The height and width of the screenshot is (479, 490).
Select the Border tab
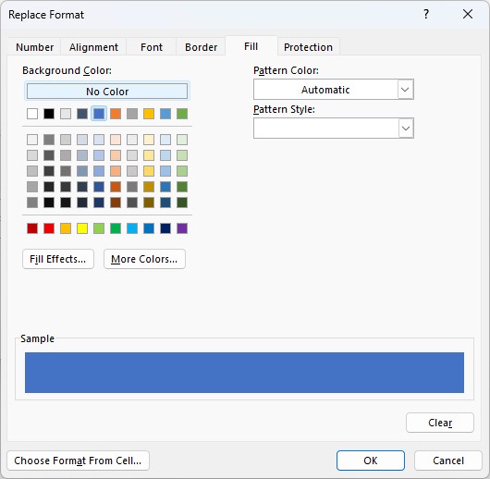point(201,47)
